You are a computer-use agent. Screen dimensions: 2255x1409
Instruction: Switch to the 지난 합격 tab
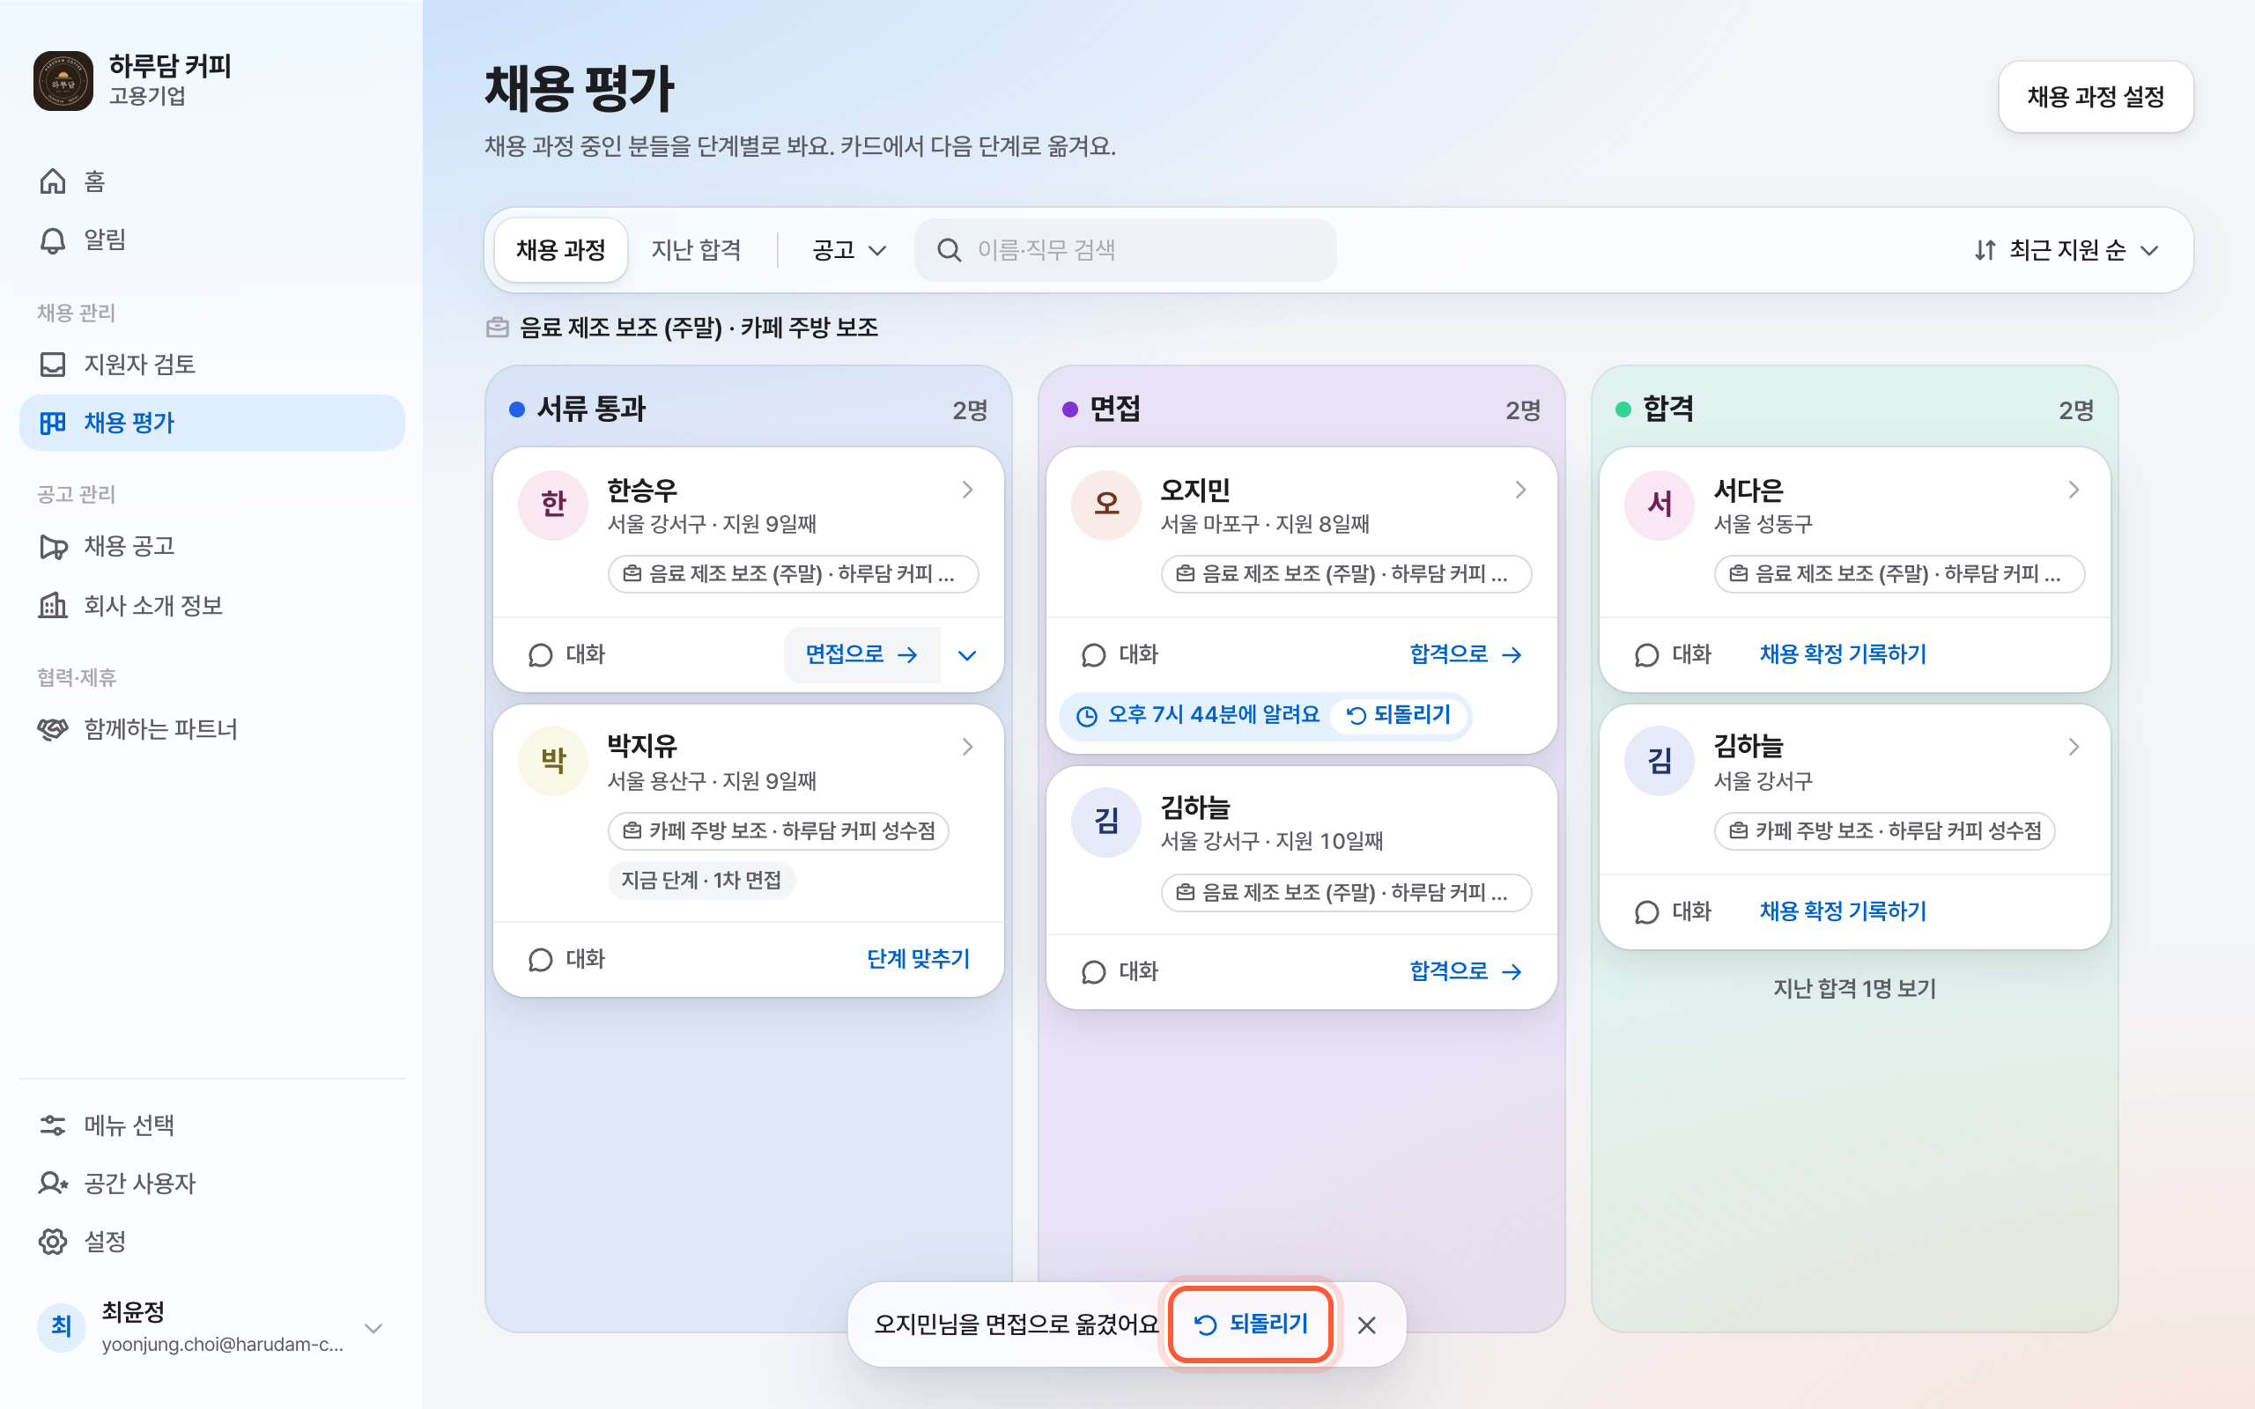[x=696, y=250]
